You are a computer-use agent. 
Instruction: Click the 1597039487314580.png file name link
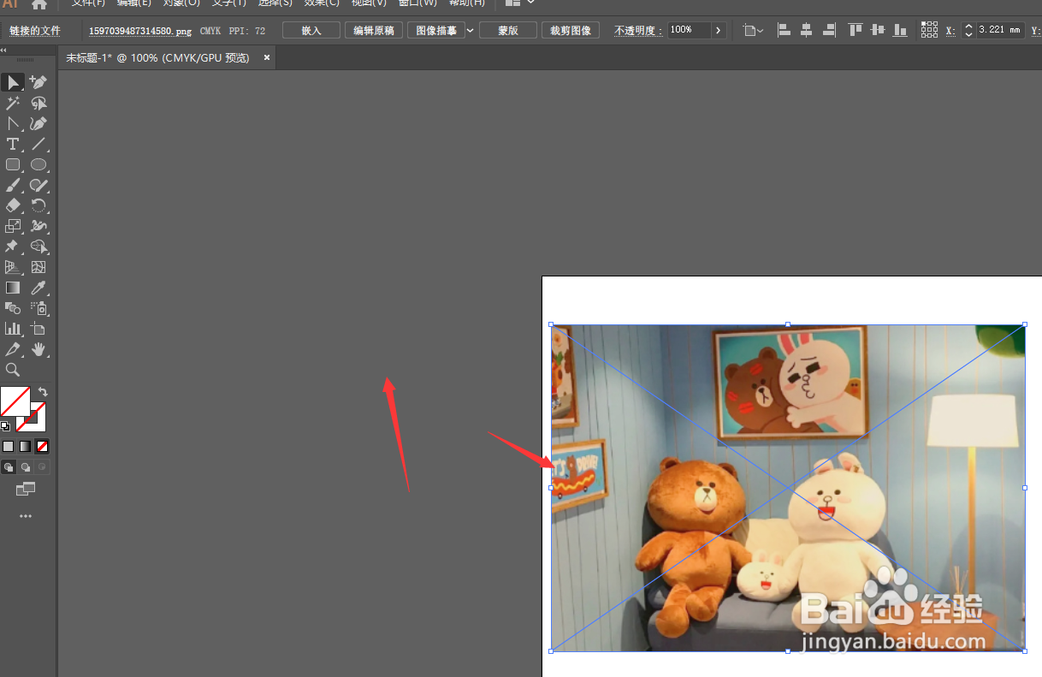pyautogui.click(x=140, y=31)
